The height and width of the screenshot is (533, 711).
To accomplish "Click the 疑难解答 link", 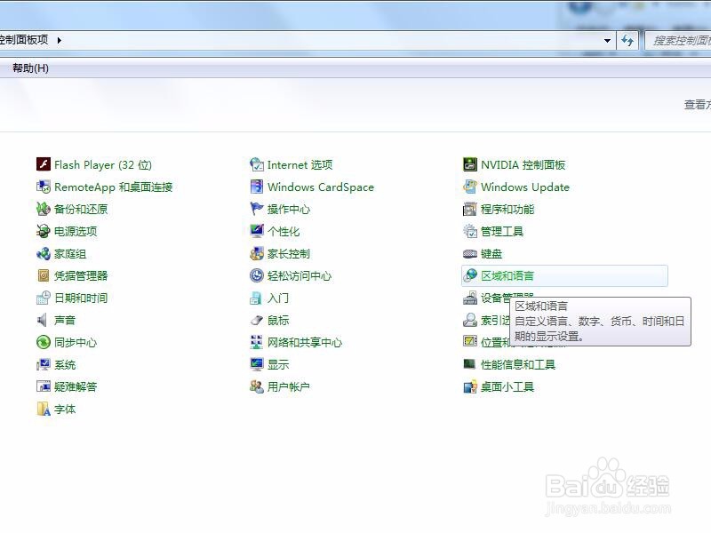I will click(76, 386).
